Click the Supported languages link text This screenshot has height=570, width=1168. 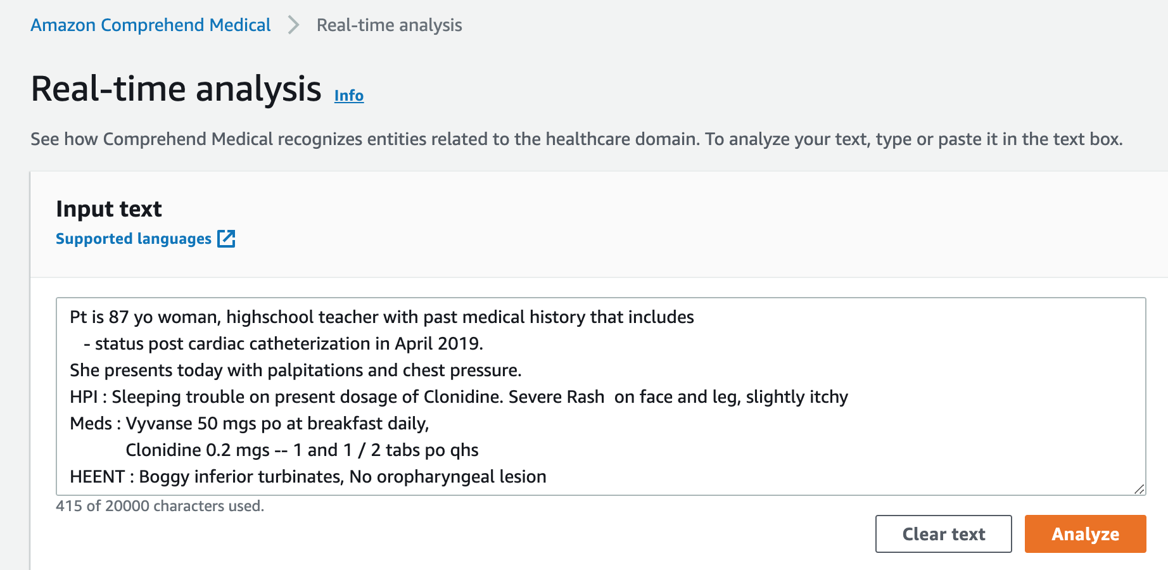pos(134,238)
